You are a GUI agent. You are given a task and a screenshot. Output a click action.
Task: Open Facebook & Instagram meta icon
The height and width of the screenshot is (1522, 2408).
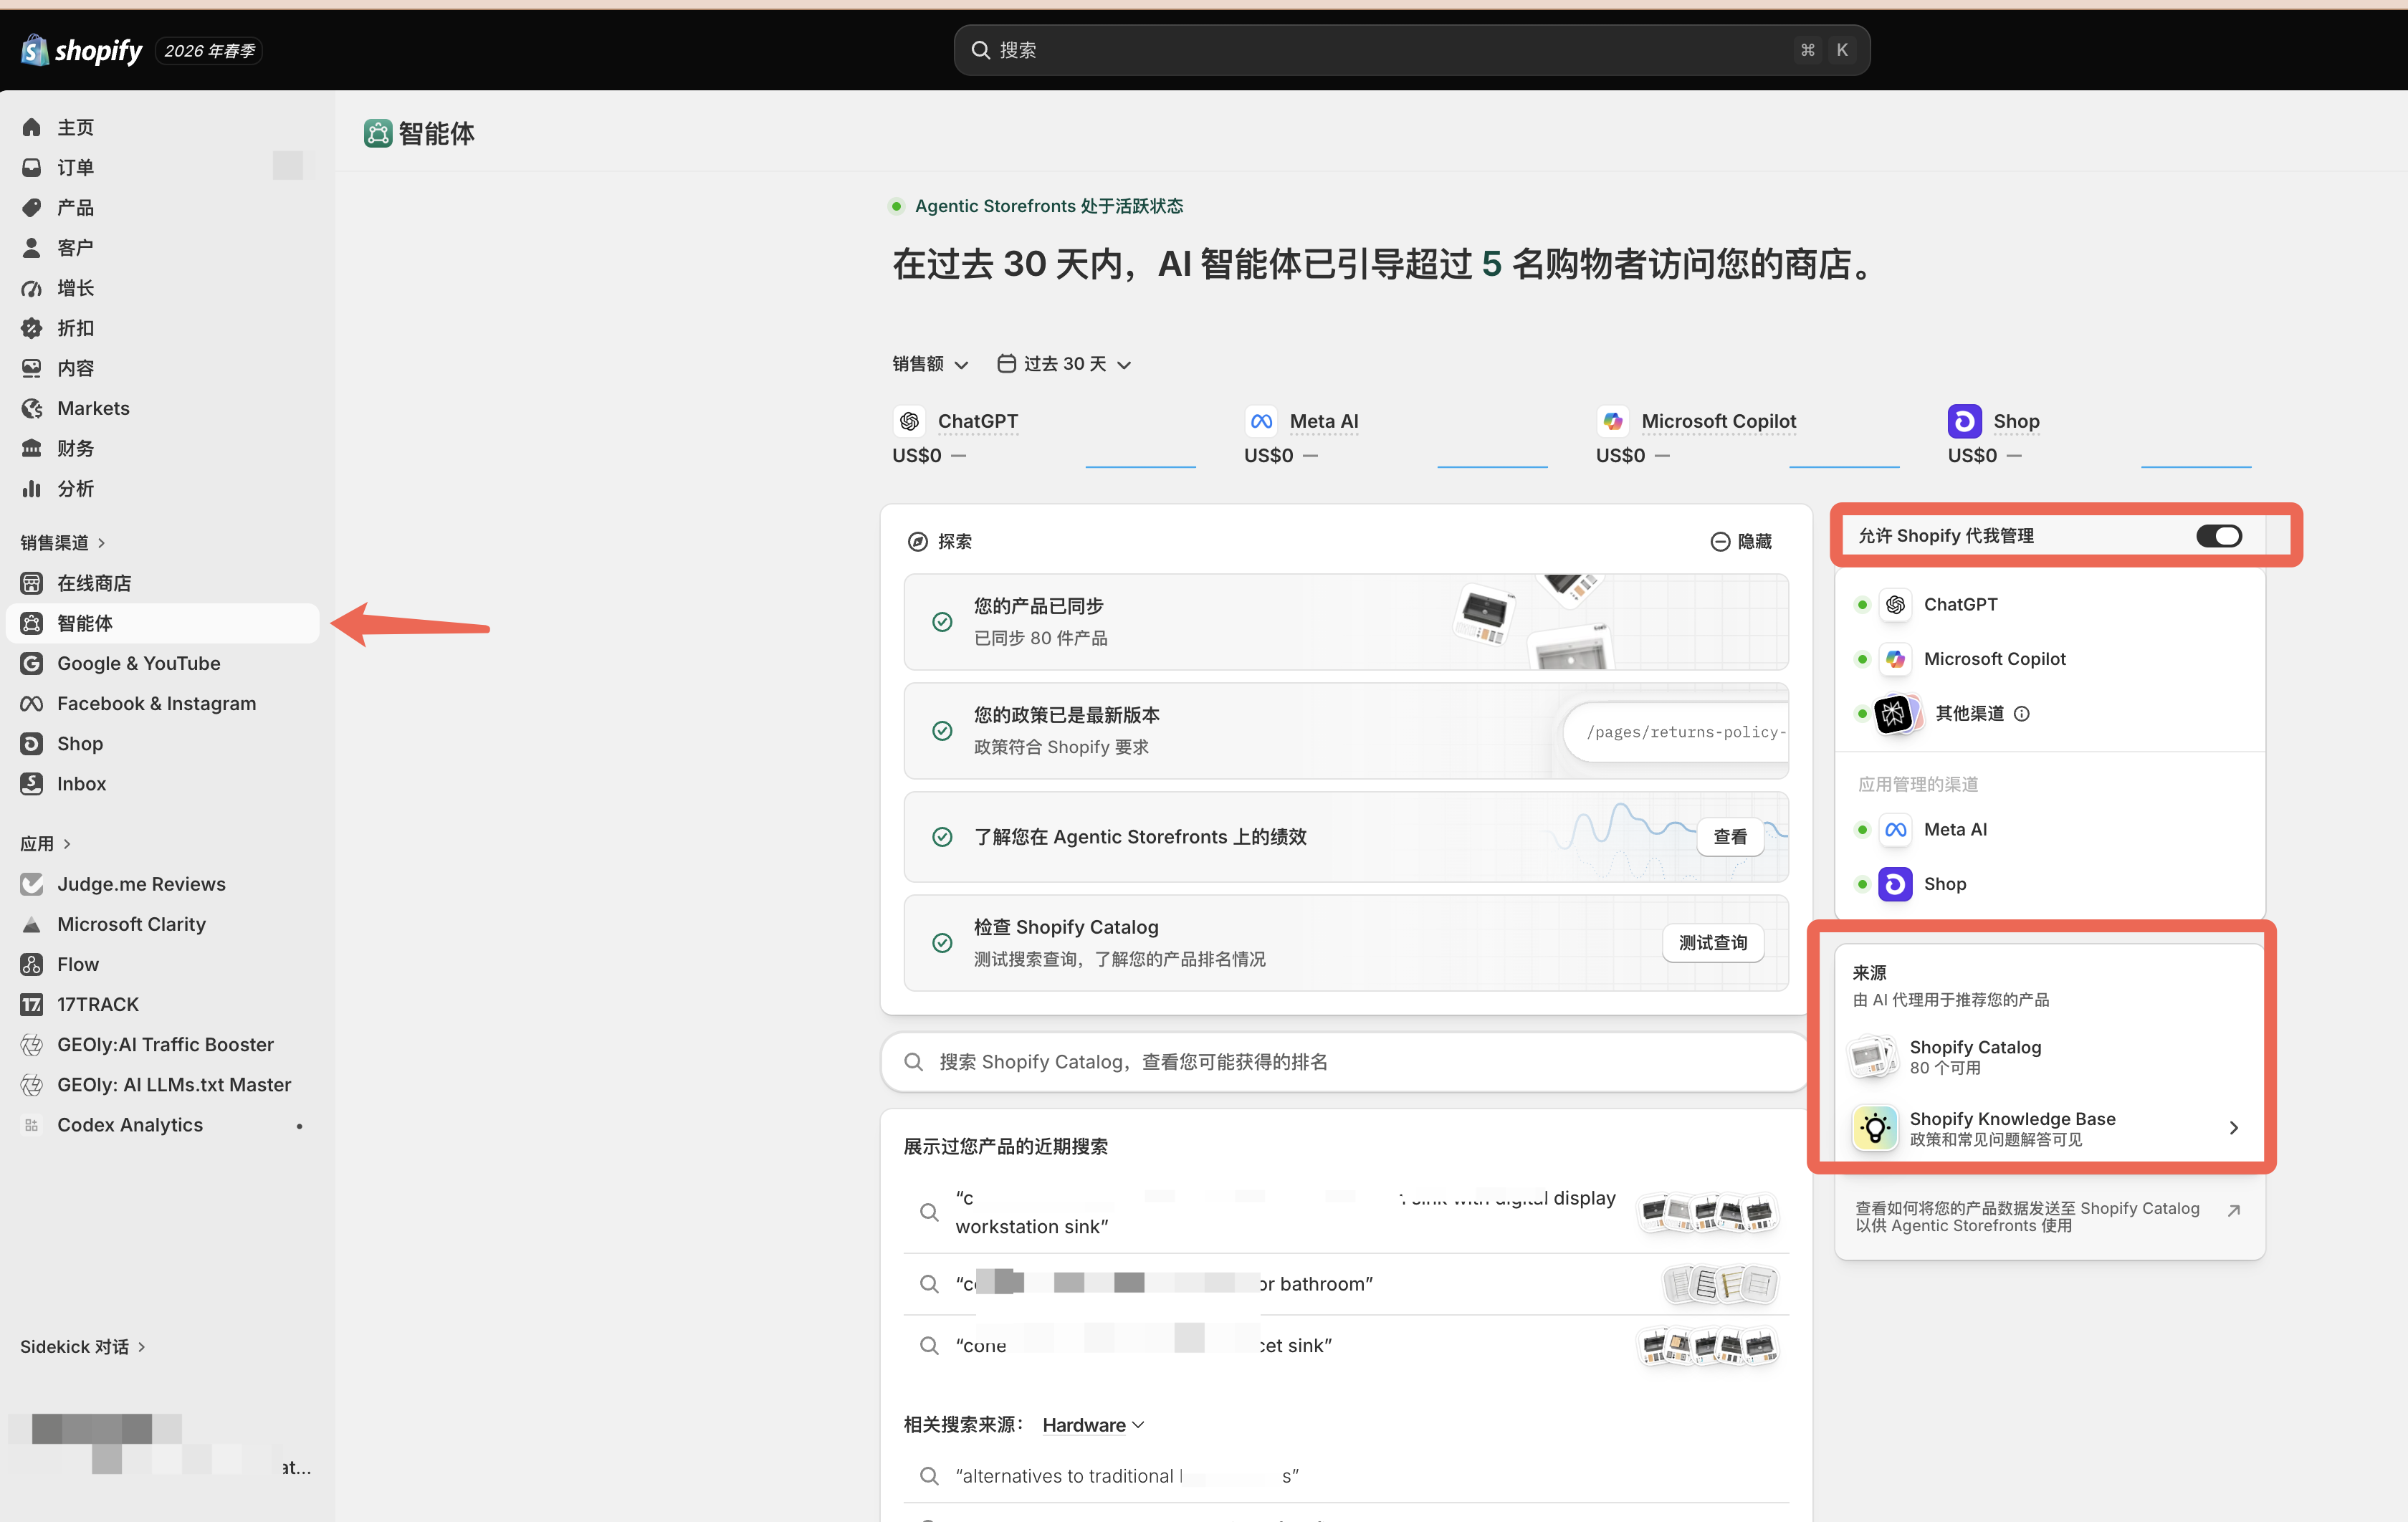[x=32, y=703]
